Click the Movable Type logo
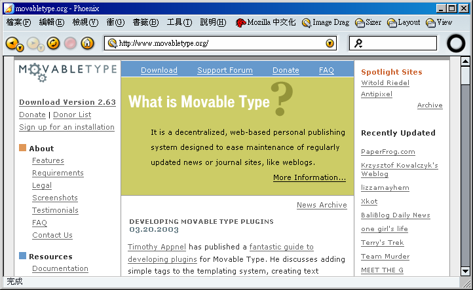473x290 pixels. 67,73
